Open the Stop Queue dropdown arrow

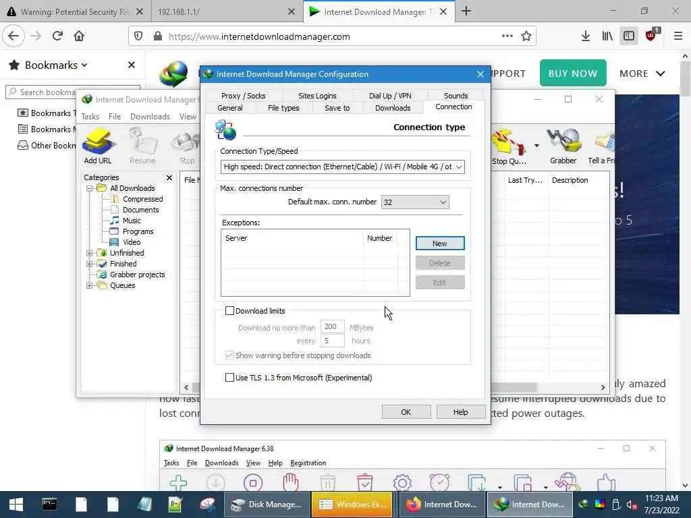(x=536, y=146)
